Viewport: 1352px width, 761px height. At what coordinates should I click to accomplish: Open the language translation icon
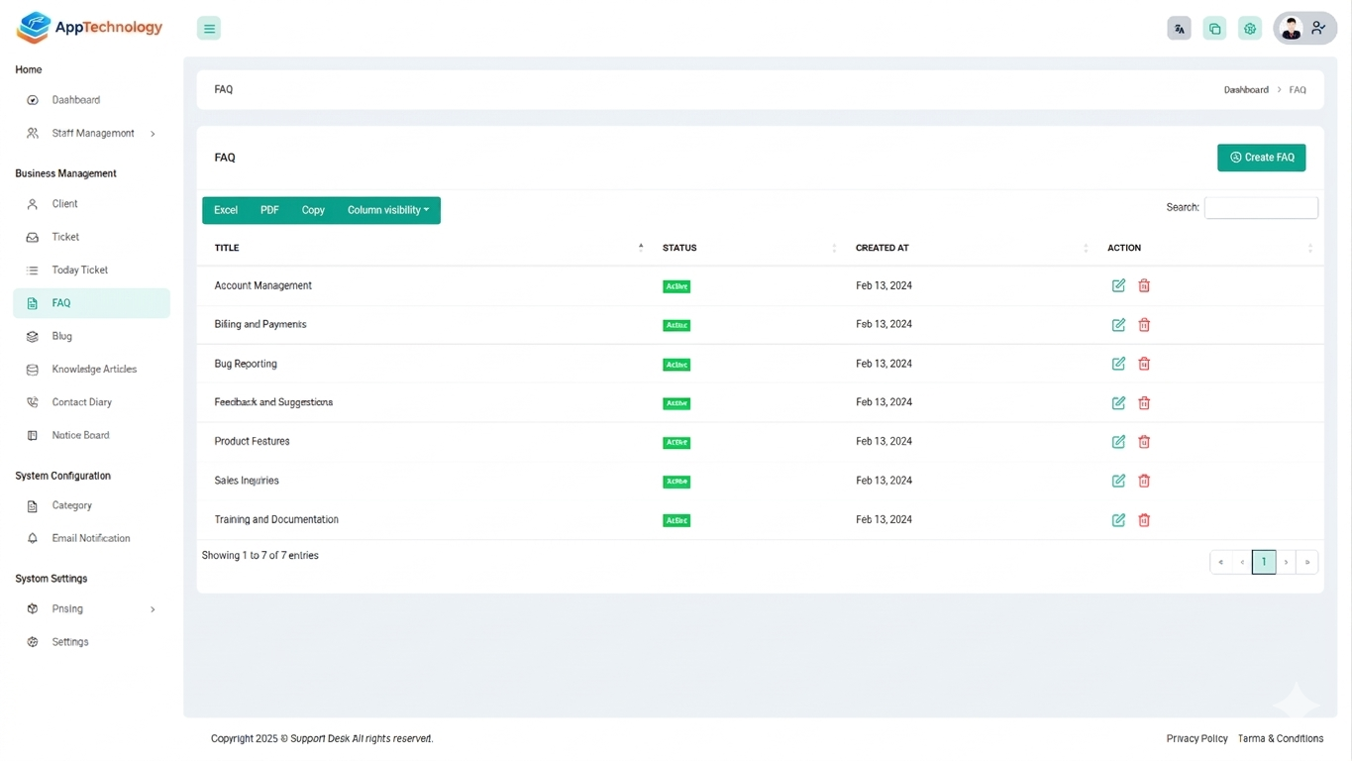(1179, 29)
